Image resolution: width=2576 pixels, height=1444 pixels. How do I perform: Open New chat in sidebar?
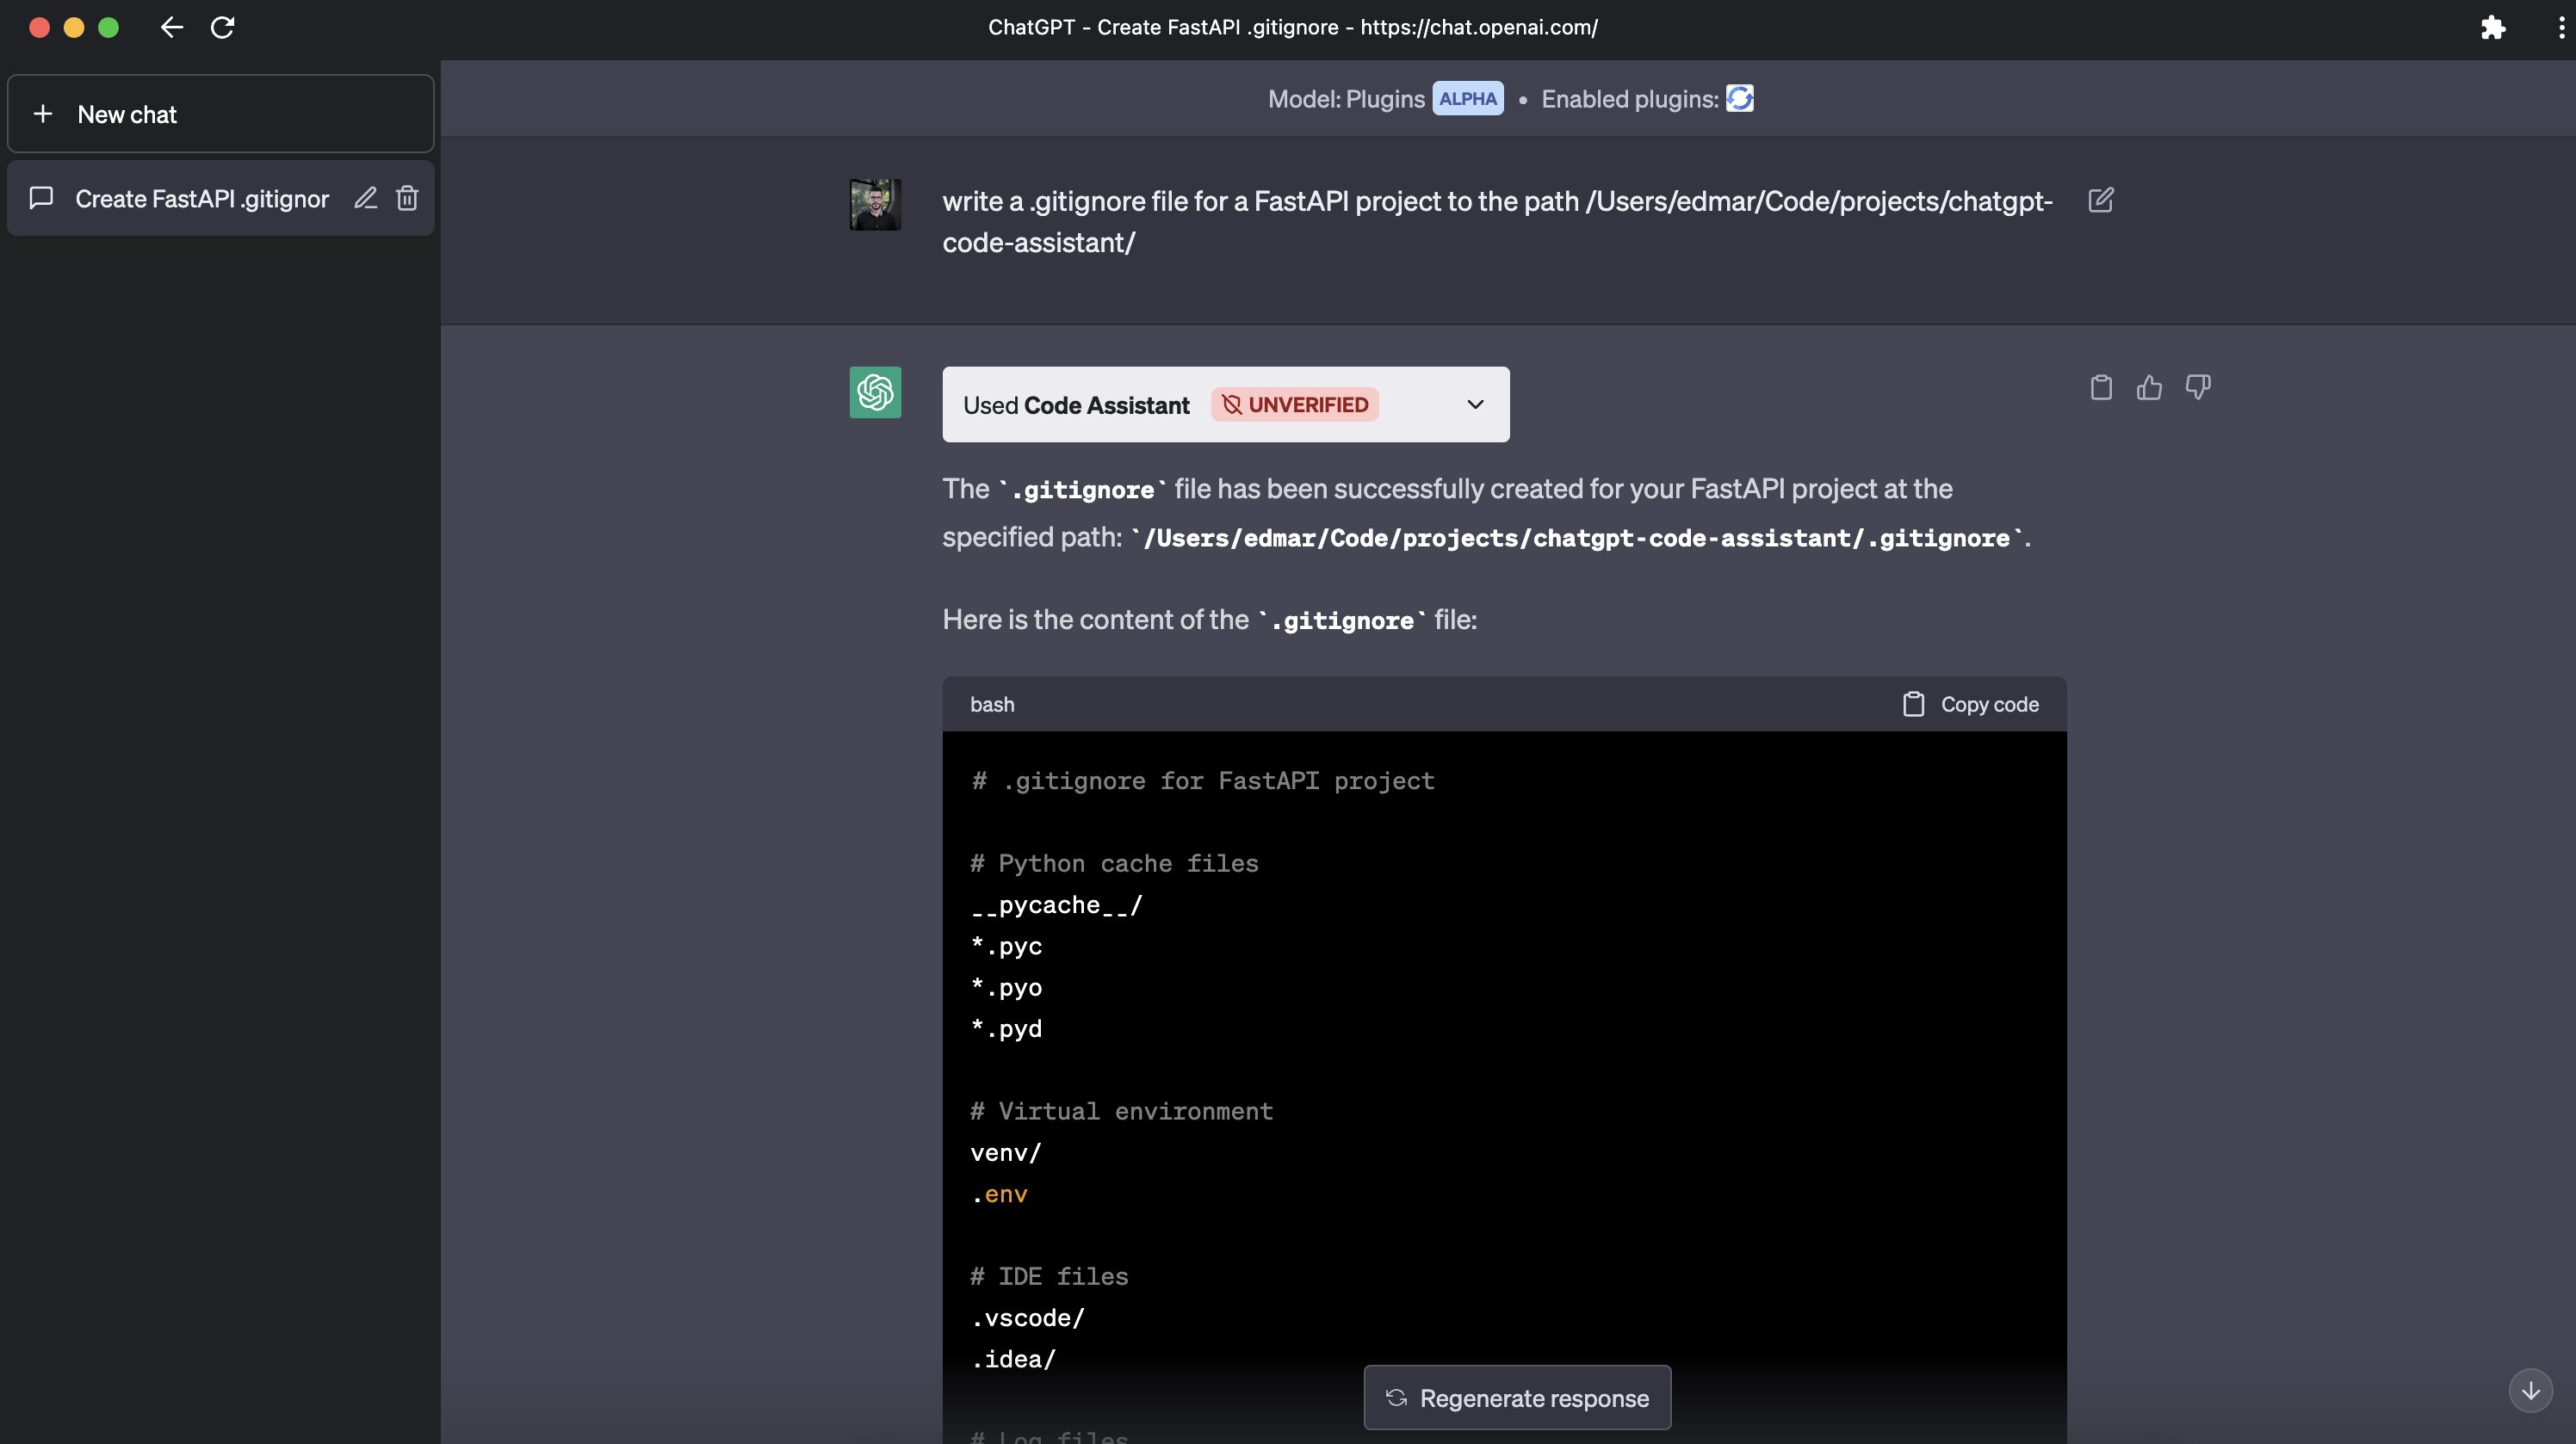[x=220, y=113]
